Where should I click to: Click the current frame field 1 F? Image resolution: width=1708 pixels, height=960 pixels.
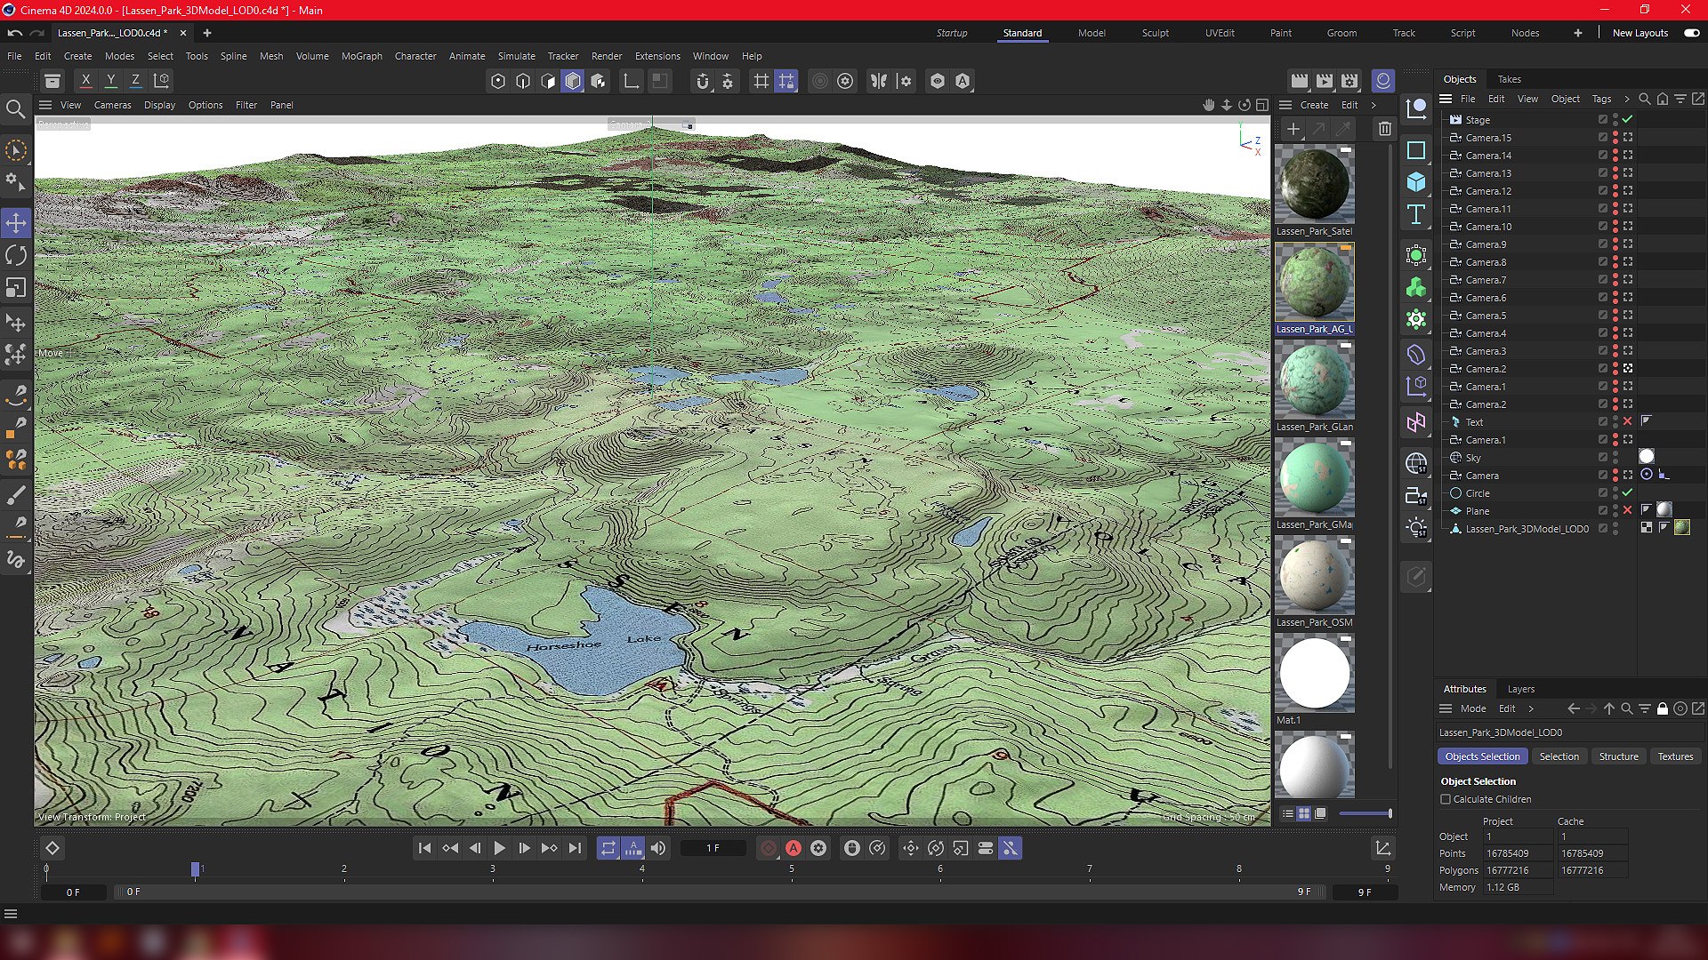click(713, 848)
